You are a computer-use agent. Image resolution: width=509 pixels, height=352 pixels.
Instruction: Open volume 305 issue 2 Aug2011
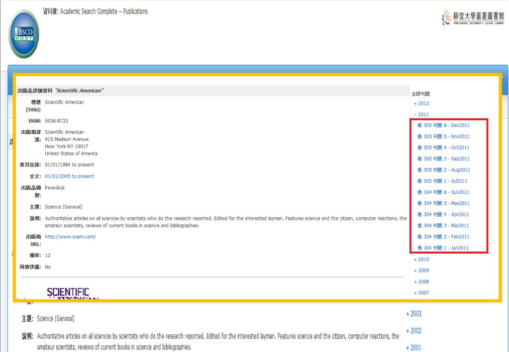point(443,170)
